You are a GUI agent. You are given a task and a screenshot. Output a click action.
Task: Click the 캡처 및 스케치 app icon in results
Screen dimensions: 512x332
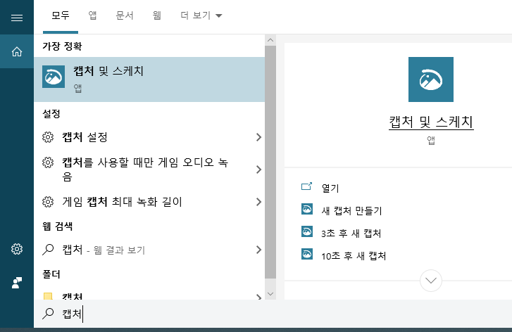(54, 77)
